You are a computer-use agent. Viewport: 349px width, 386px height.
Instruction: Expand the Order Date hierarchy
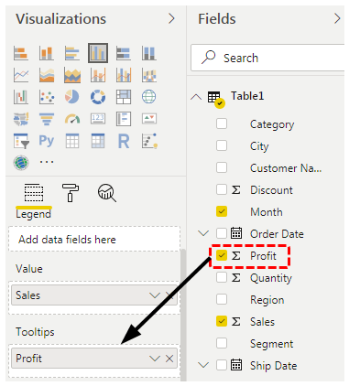point(203,234)
